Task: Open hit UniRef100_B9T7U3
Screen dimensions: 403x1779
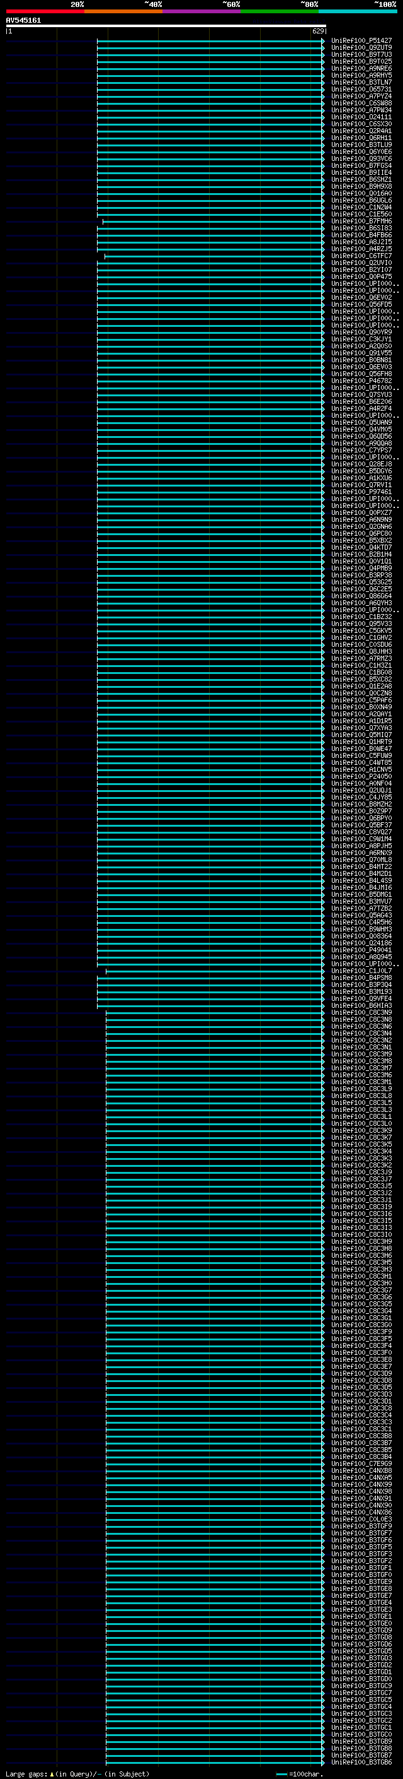Action: pyautogui.click(x=361, y=54)
